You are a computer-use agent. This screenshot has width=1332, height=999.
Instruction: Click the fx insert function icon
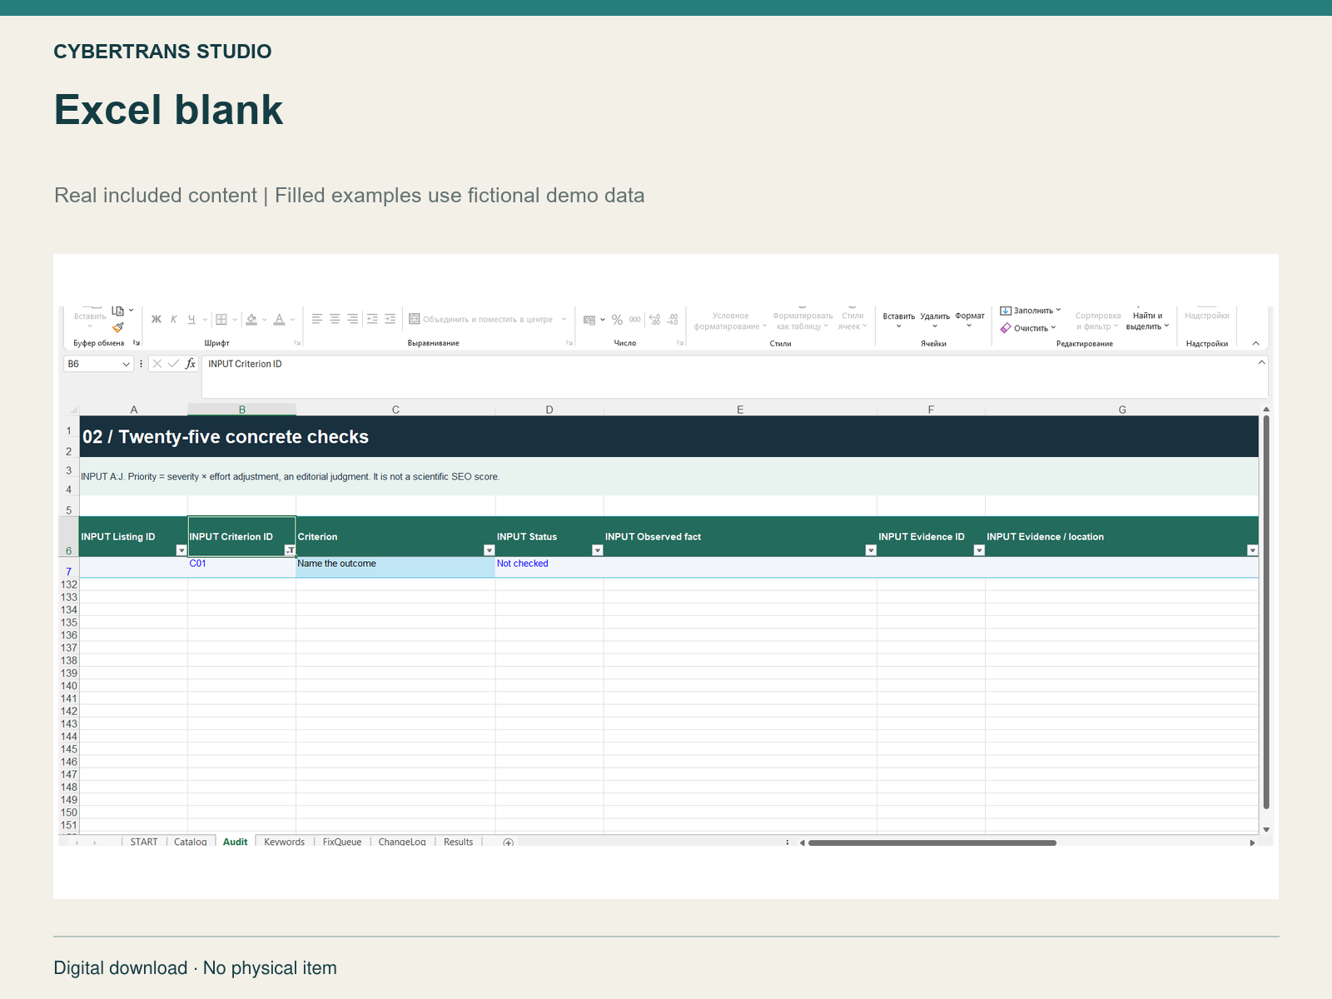click(191, 364)
